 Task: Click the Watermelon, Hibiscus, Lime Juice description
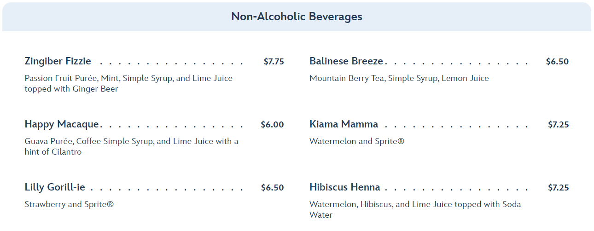point(415,209)
